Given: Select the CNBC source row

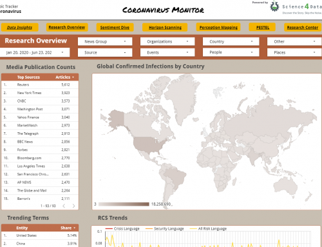Looking at the screenshot, I should 40,101.
